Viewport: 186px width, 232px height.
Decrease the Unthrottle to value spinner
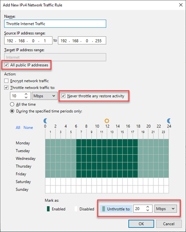[x=148, y=211]
